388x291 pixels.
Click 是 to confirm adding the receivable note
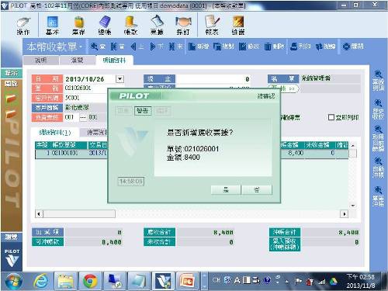(x=226, y=189)
